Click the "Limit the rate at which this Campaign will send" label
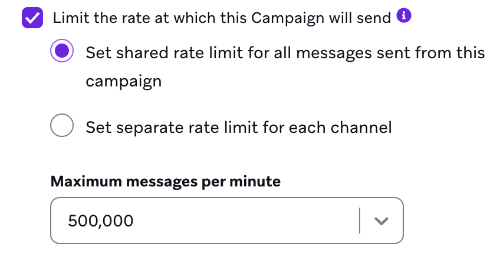Screen dimensions: 500x267 click(222, 18)
